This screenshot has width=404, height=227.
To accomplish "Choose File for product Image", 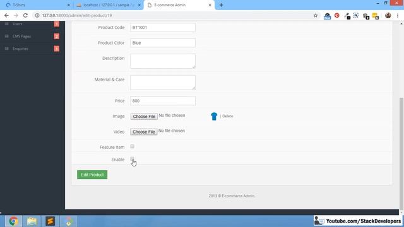I will [144, 116].
